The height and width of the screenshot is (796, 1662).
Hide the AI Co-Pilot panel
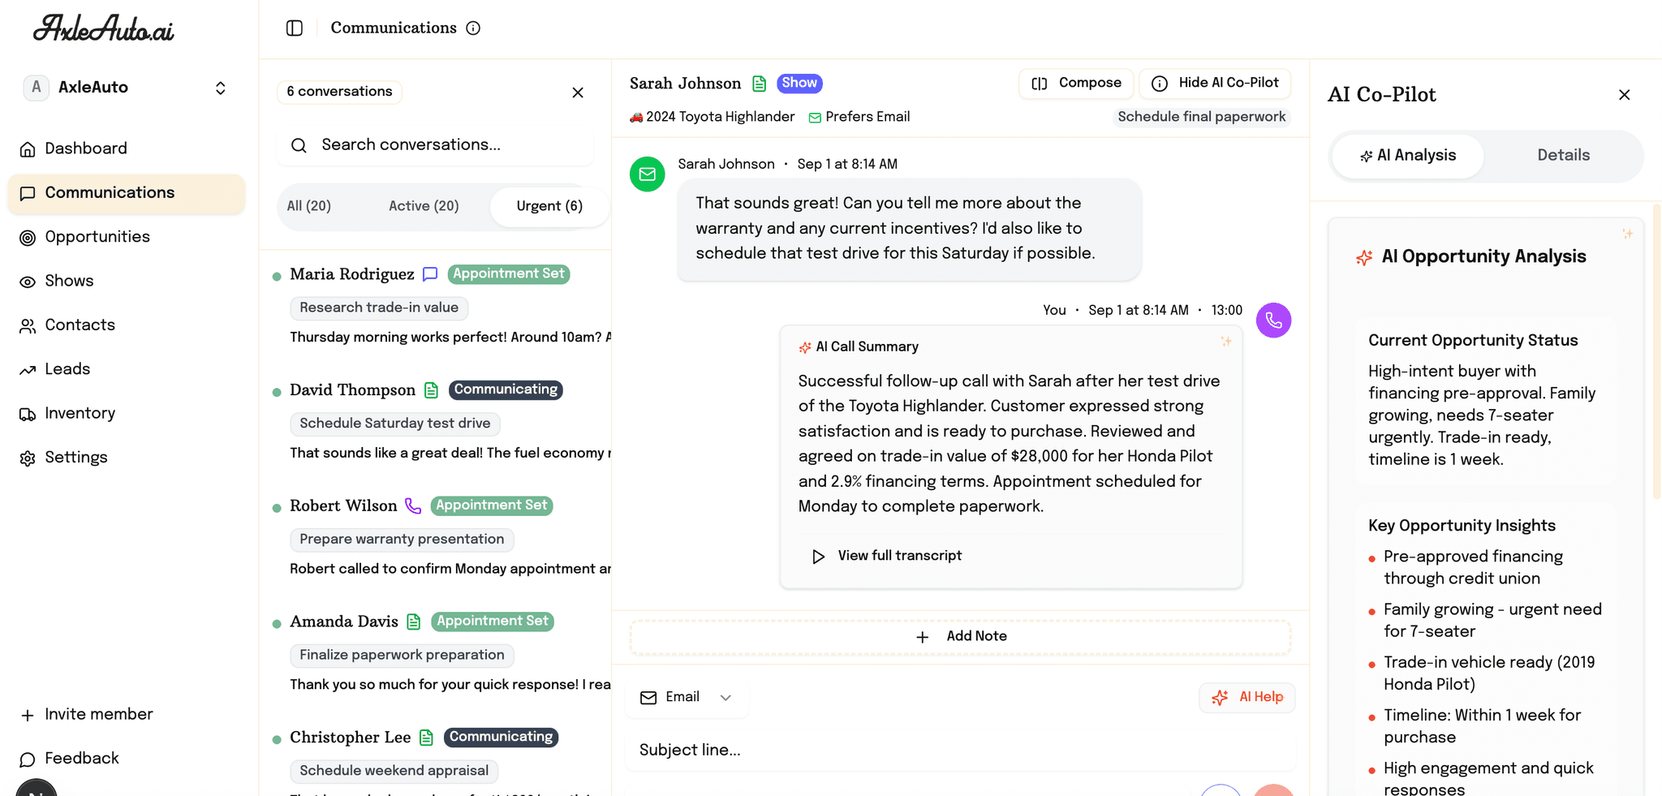coord(1215,84)
